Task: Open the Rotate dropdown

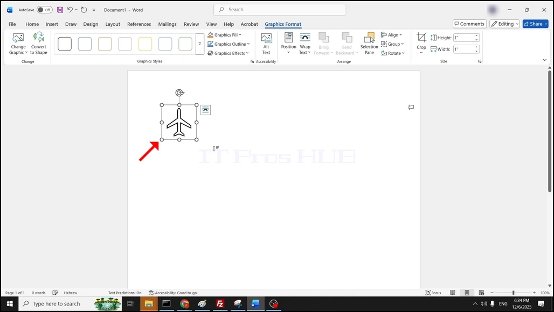Action: point(392,53)
